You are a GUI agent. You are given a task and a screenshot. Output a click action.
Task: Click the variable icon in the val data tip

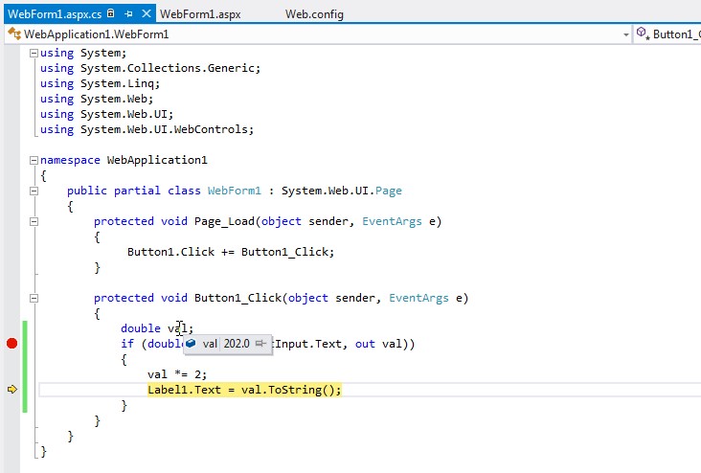(191, 344)
